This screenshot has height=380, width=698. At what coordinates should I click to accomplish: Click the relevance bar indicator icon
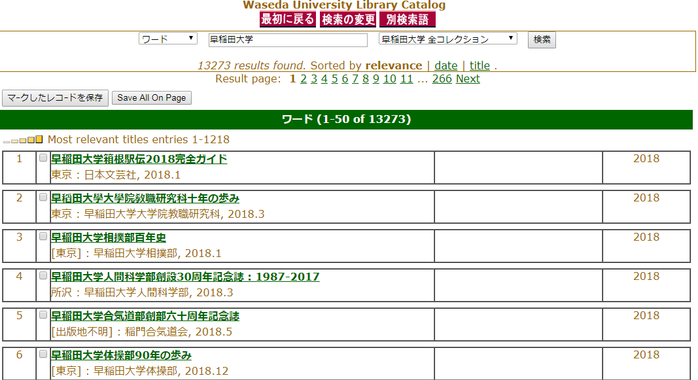23,140
